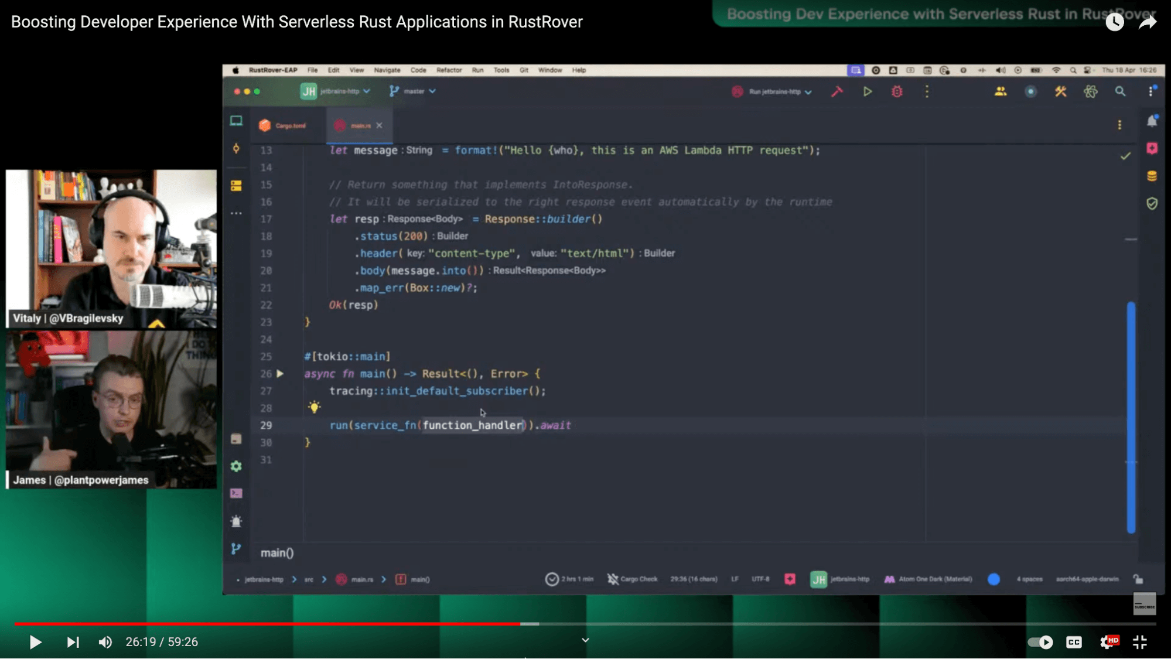Click the inspection checkmark widget in editor
Viewport: 1171px width, 659px height.
pos(1125,156)
